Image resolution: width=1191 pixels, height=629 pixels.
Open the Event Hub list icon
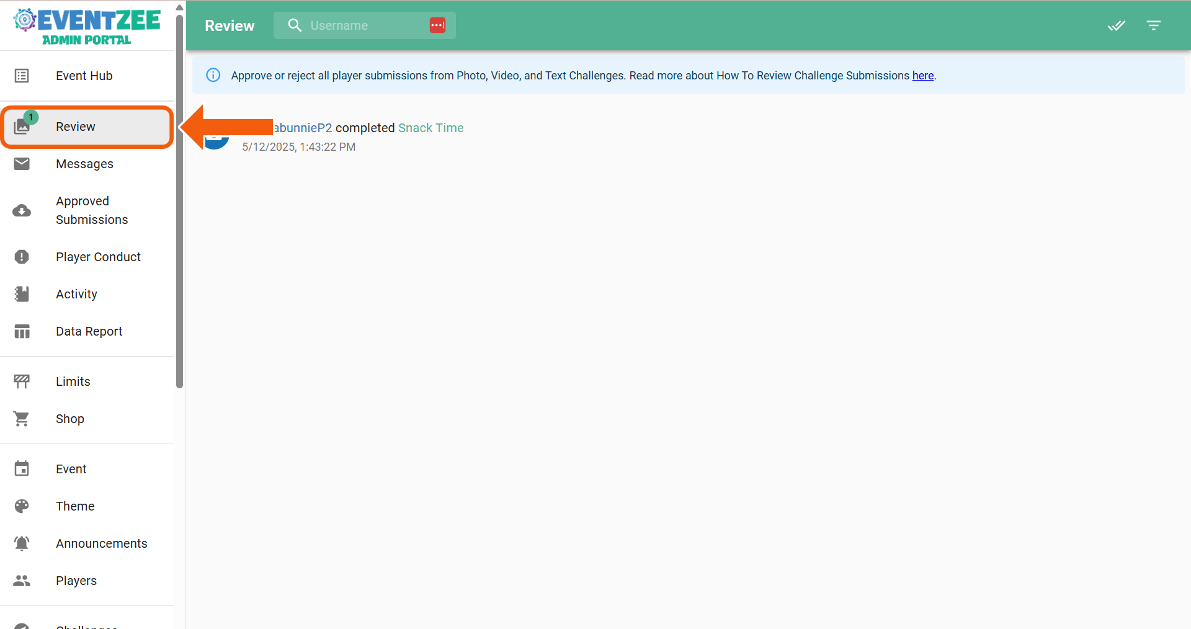click(22, 76)
